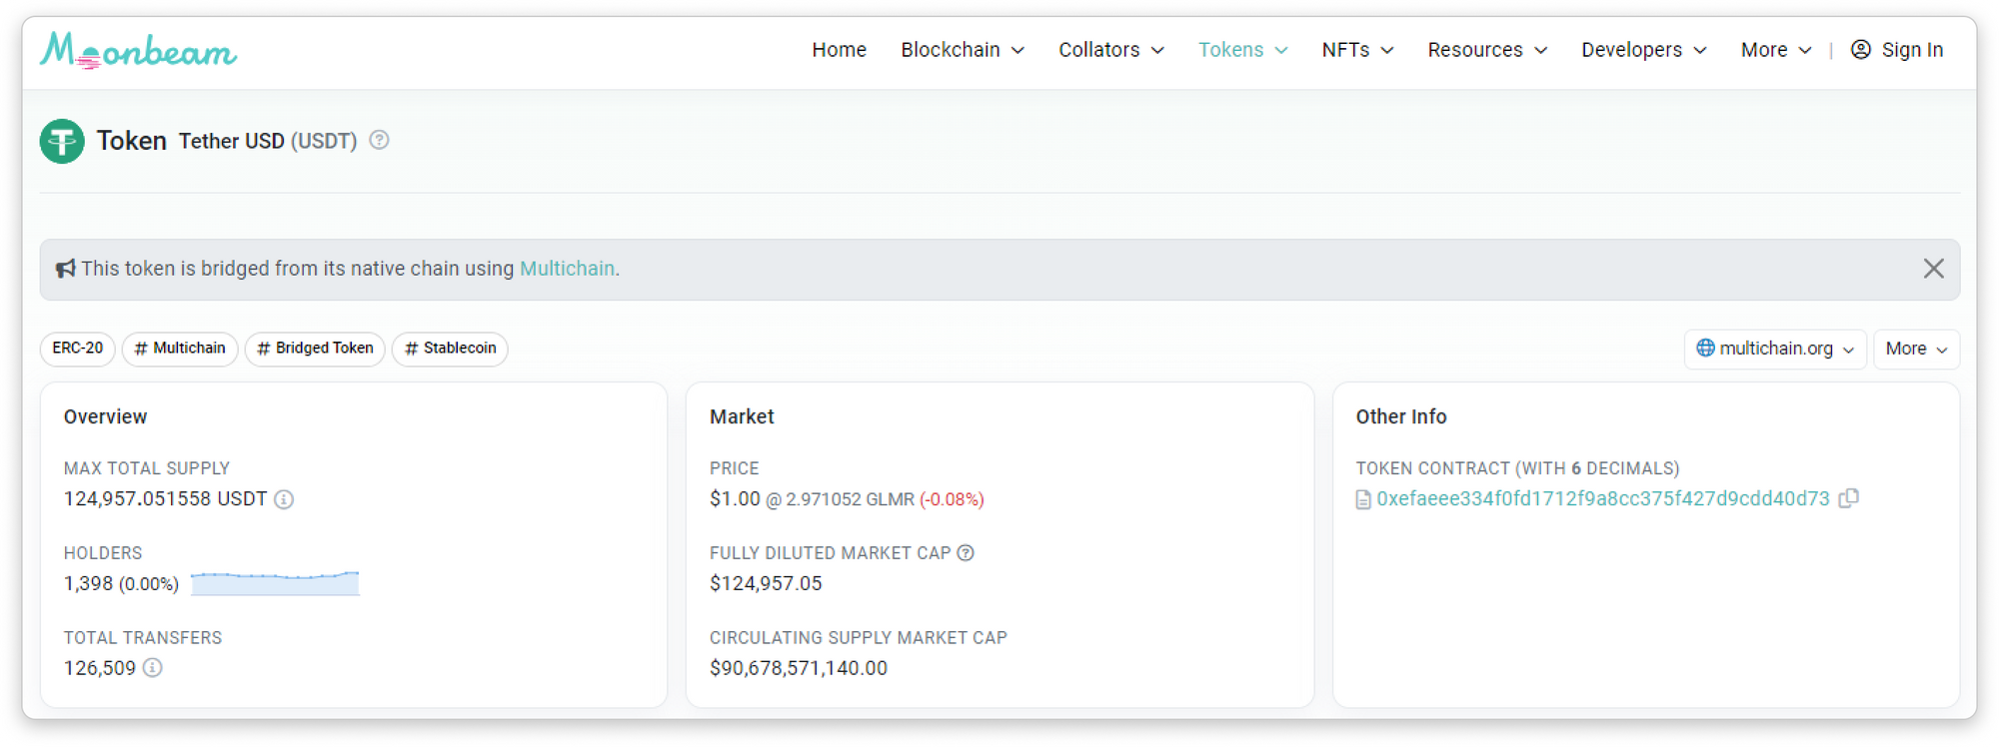1999x747 pixels.
Task: Go to the Home menu item
Action: pyautogui.click(x=839, y=50)
